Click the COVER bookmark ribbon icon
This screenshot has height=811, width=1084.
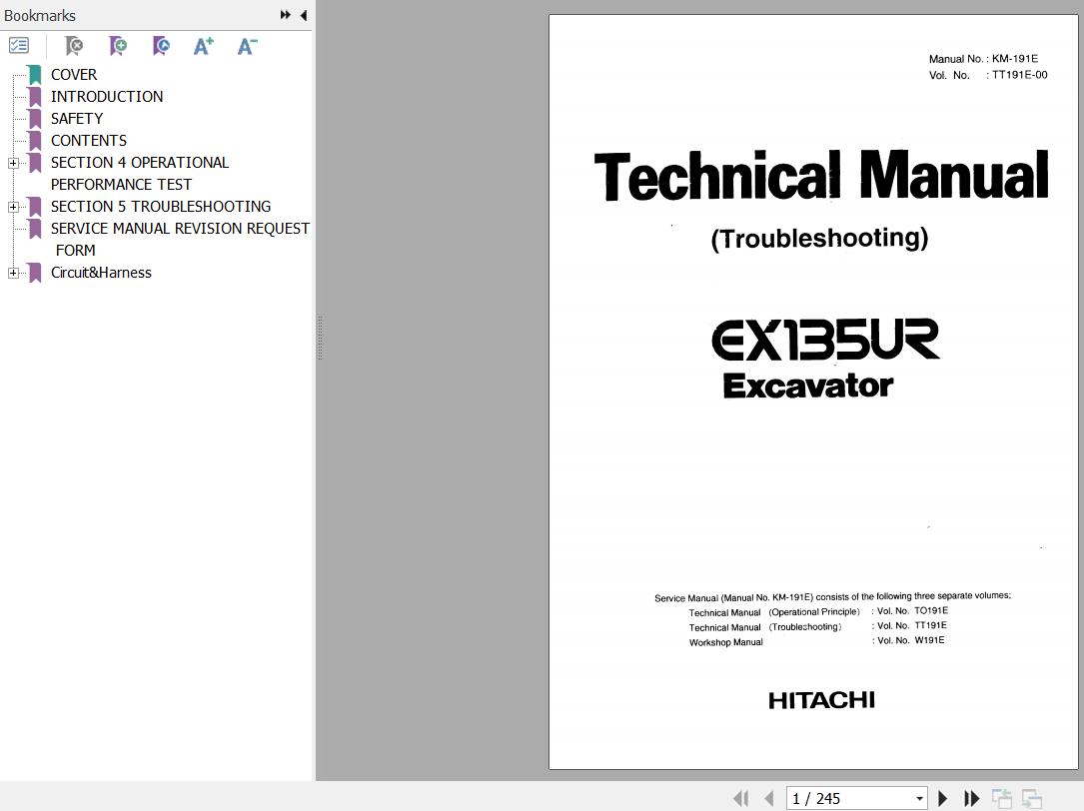tap(35, 75)
